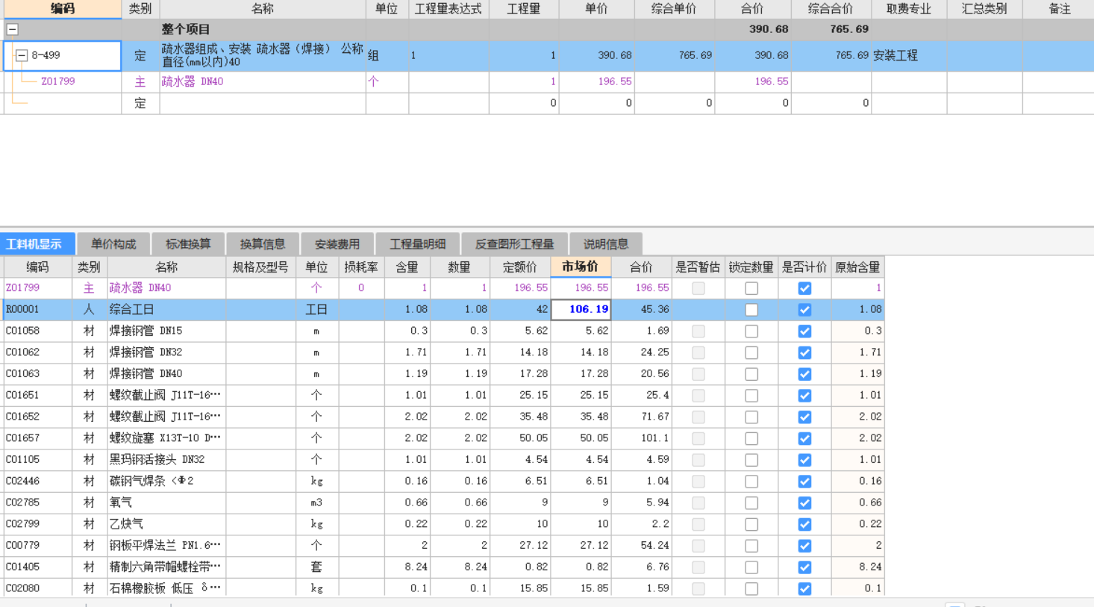Click the 损耗率 column header
1094x607 pixels.
[361, 267]
